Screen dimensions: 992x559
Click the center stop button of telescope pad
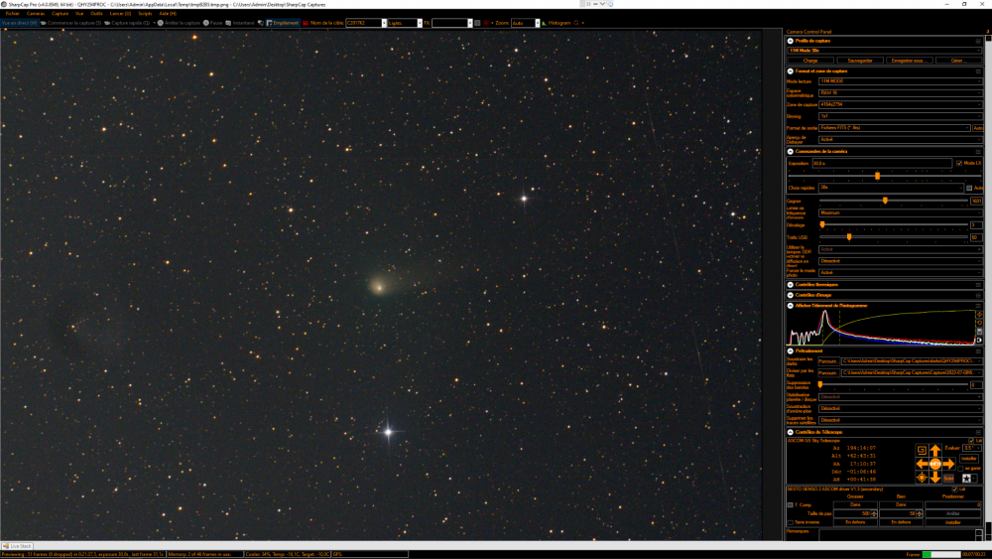click(935, 464)
